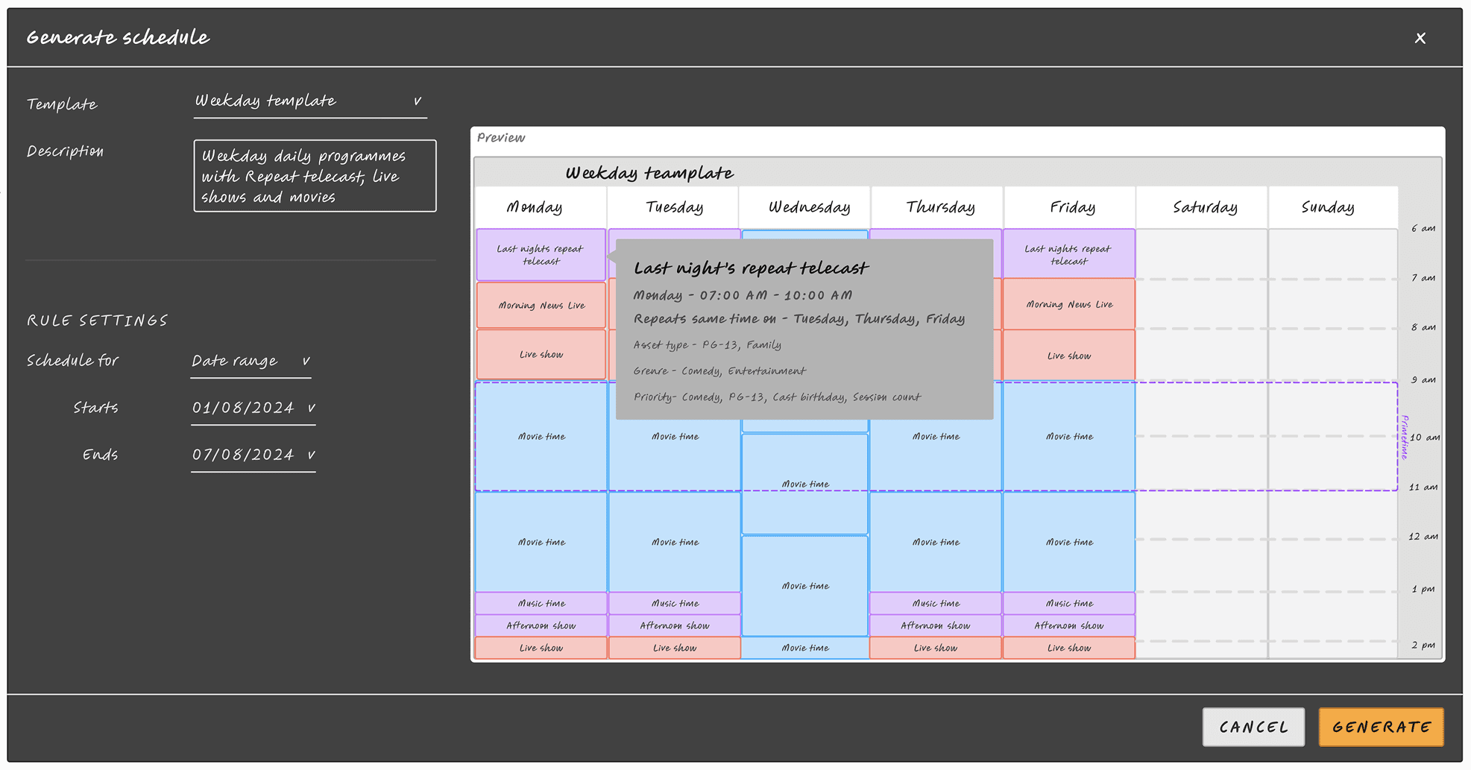Select Tuesday's Afternoon show block
The image size is (1471, 770).
coord(675,626)
